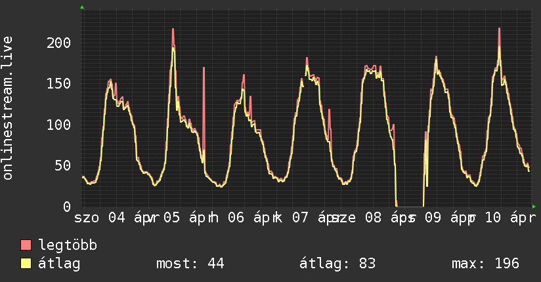Click the pink legtöbb legend swatch
The height and width of the screenshot is (282, 541).
tap(26, 245)
